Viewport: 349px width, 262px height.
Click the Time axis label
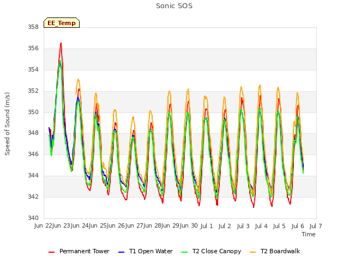[309, 234]
